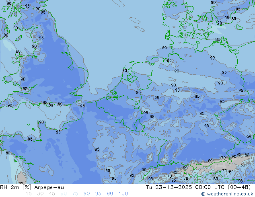Click the 99 value in the legend scale
This screenshot has height=197, width=255.
tap(110, 194)
